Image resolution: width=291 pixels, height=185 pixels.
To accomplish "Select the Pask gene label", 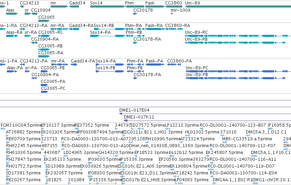I will [x=150, y=3].
